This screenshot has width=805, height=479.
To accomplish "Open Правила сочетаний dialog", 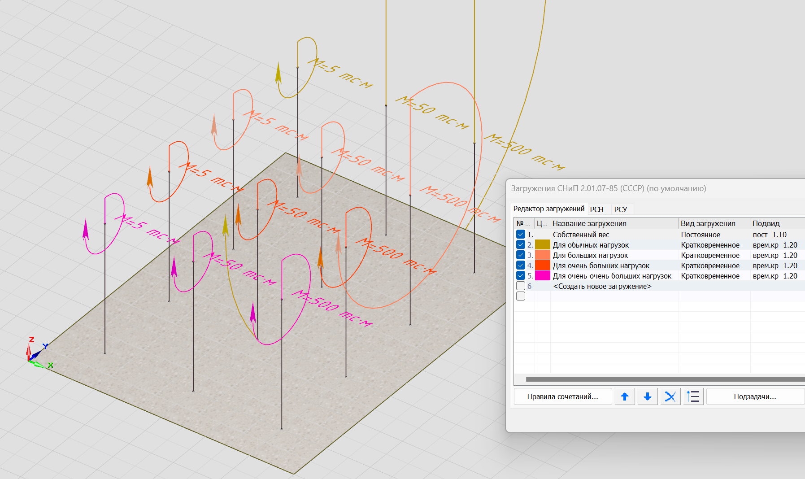I will pyautogui.click(x=562, y=396).
